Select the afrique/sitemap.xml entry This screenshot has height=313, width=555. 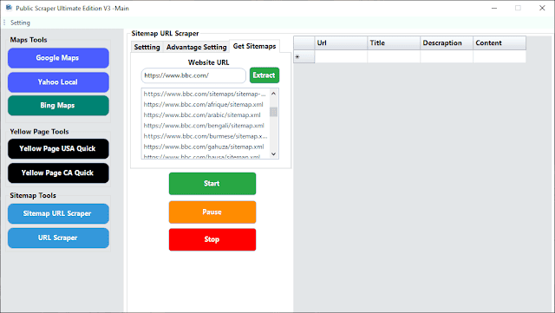(x=205, y=104)
